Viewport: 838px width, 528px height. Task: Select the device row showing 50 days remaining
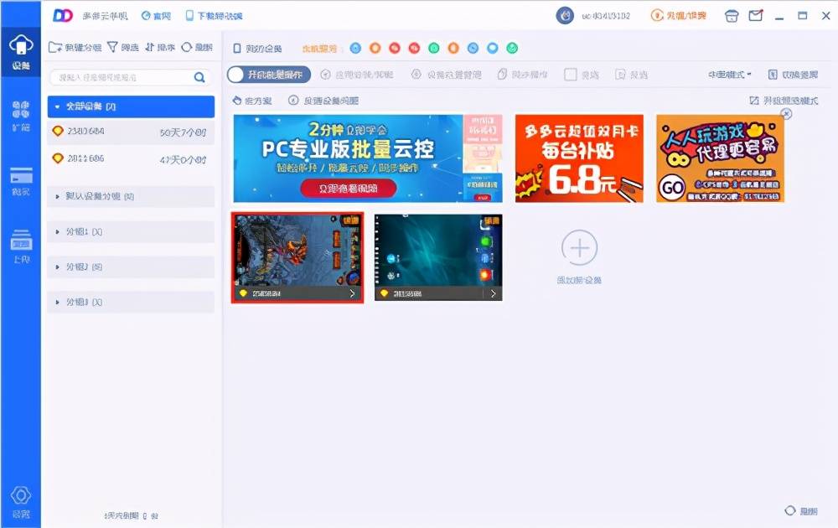(x=131, y=132)
